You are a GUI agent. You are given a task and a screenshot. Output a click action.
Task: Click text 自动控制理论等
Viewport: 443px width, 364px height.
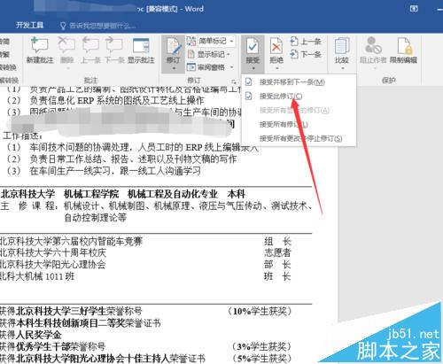click(96, 218)
